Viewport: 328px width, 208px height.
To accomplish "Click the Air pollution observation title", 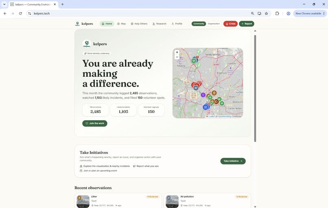I will pyautogui.click(x=187, y=197).
